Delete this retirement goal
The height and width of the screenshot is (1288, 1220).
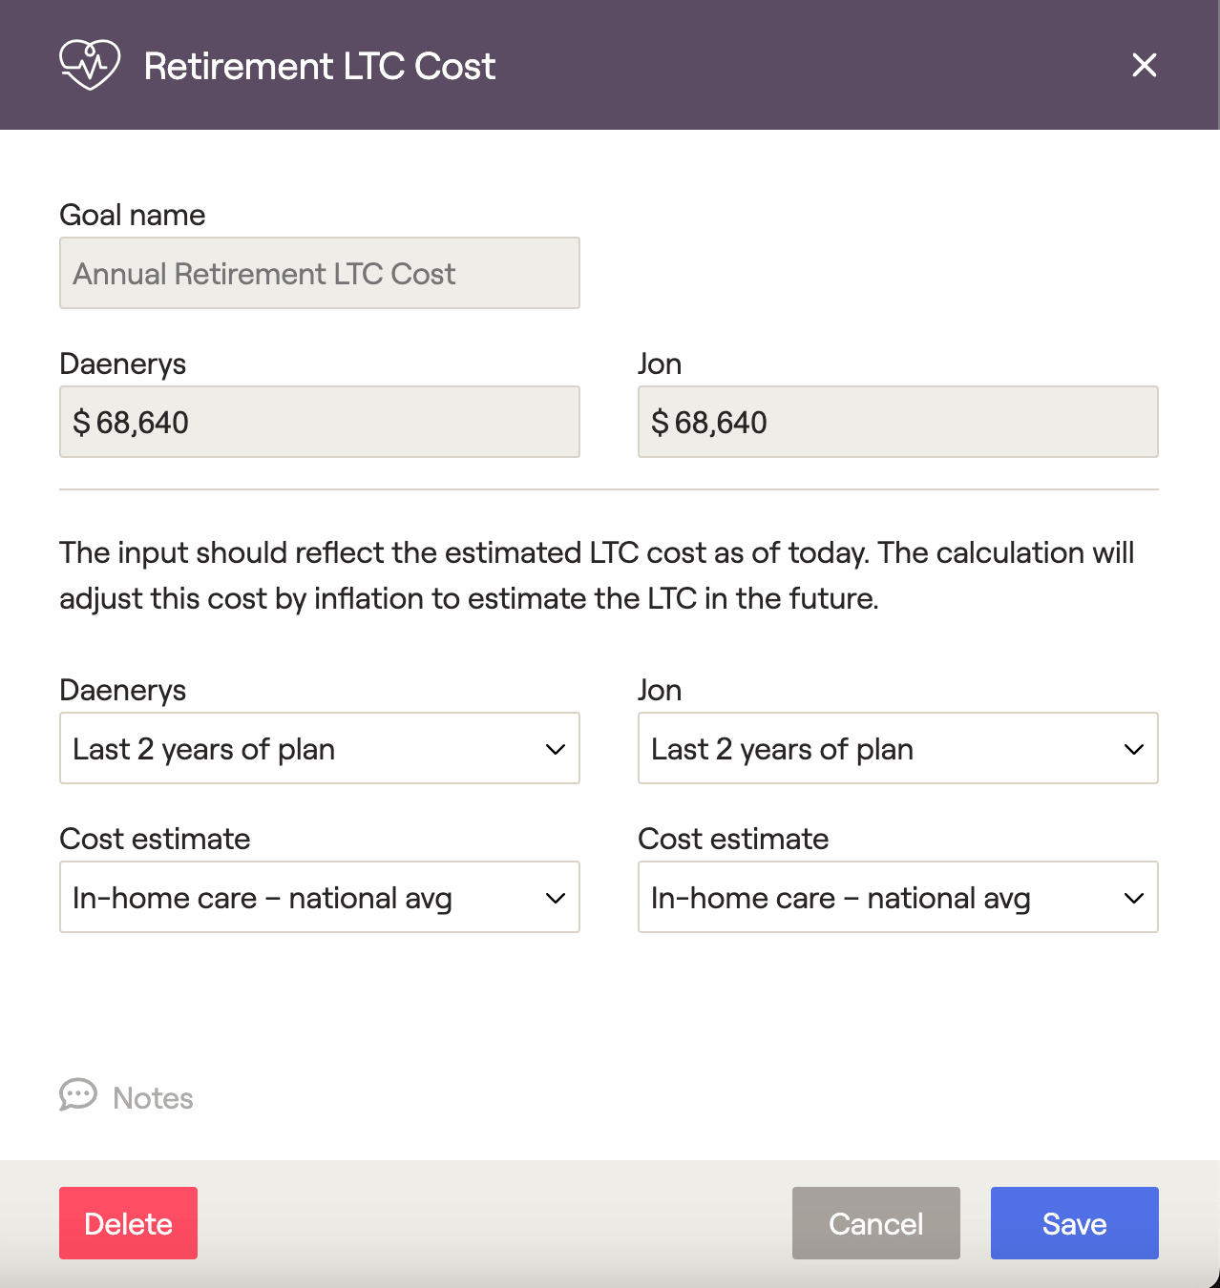[128, 1223]
